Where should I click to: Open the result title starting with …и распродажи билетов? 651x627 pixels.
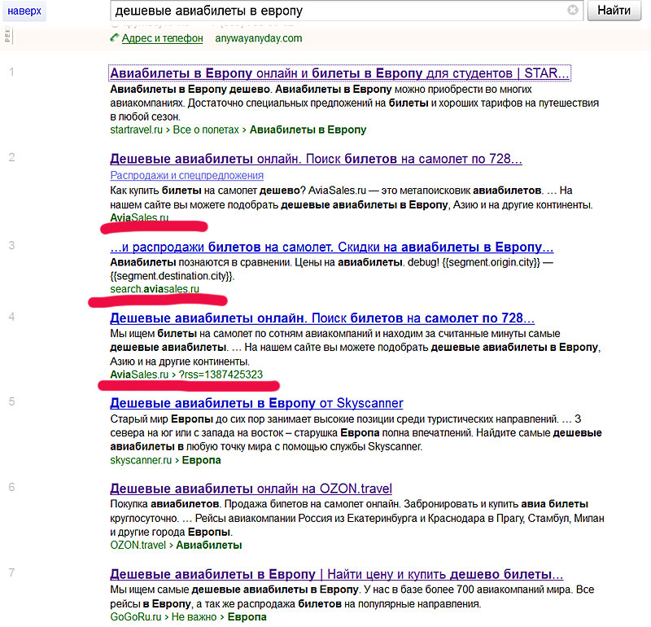[x=331, y=247]
